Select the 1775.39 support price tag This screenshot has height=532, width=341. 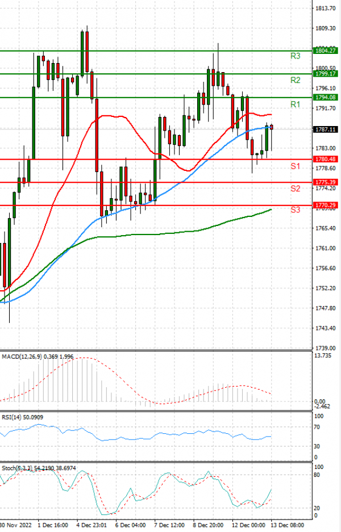tap(325, 182)
